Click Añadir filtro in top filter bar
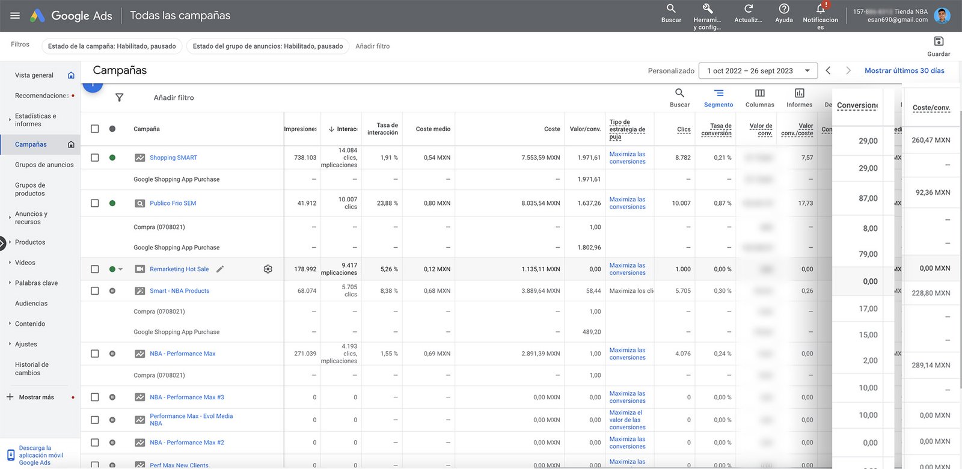This screenshot has height=469, width=962. pyautogui.click(x=372, y=46)
